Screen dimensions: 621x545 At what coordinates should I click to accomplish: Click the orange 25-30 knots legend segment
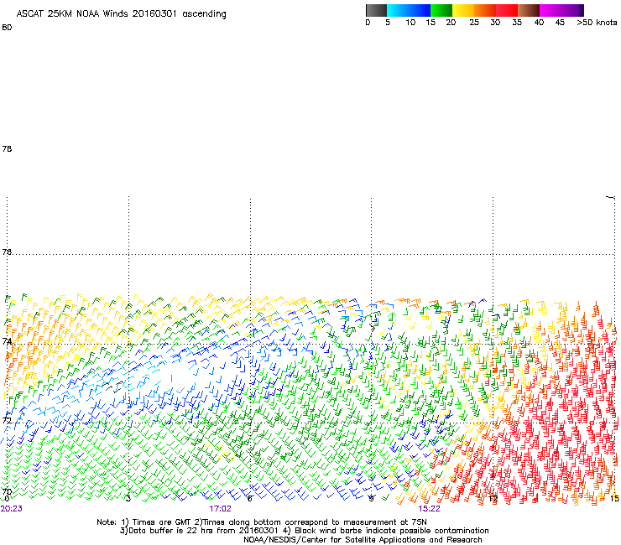[x=485, y=10]
